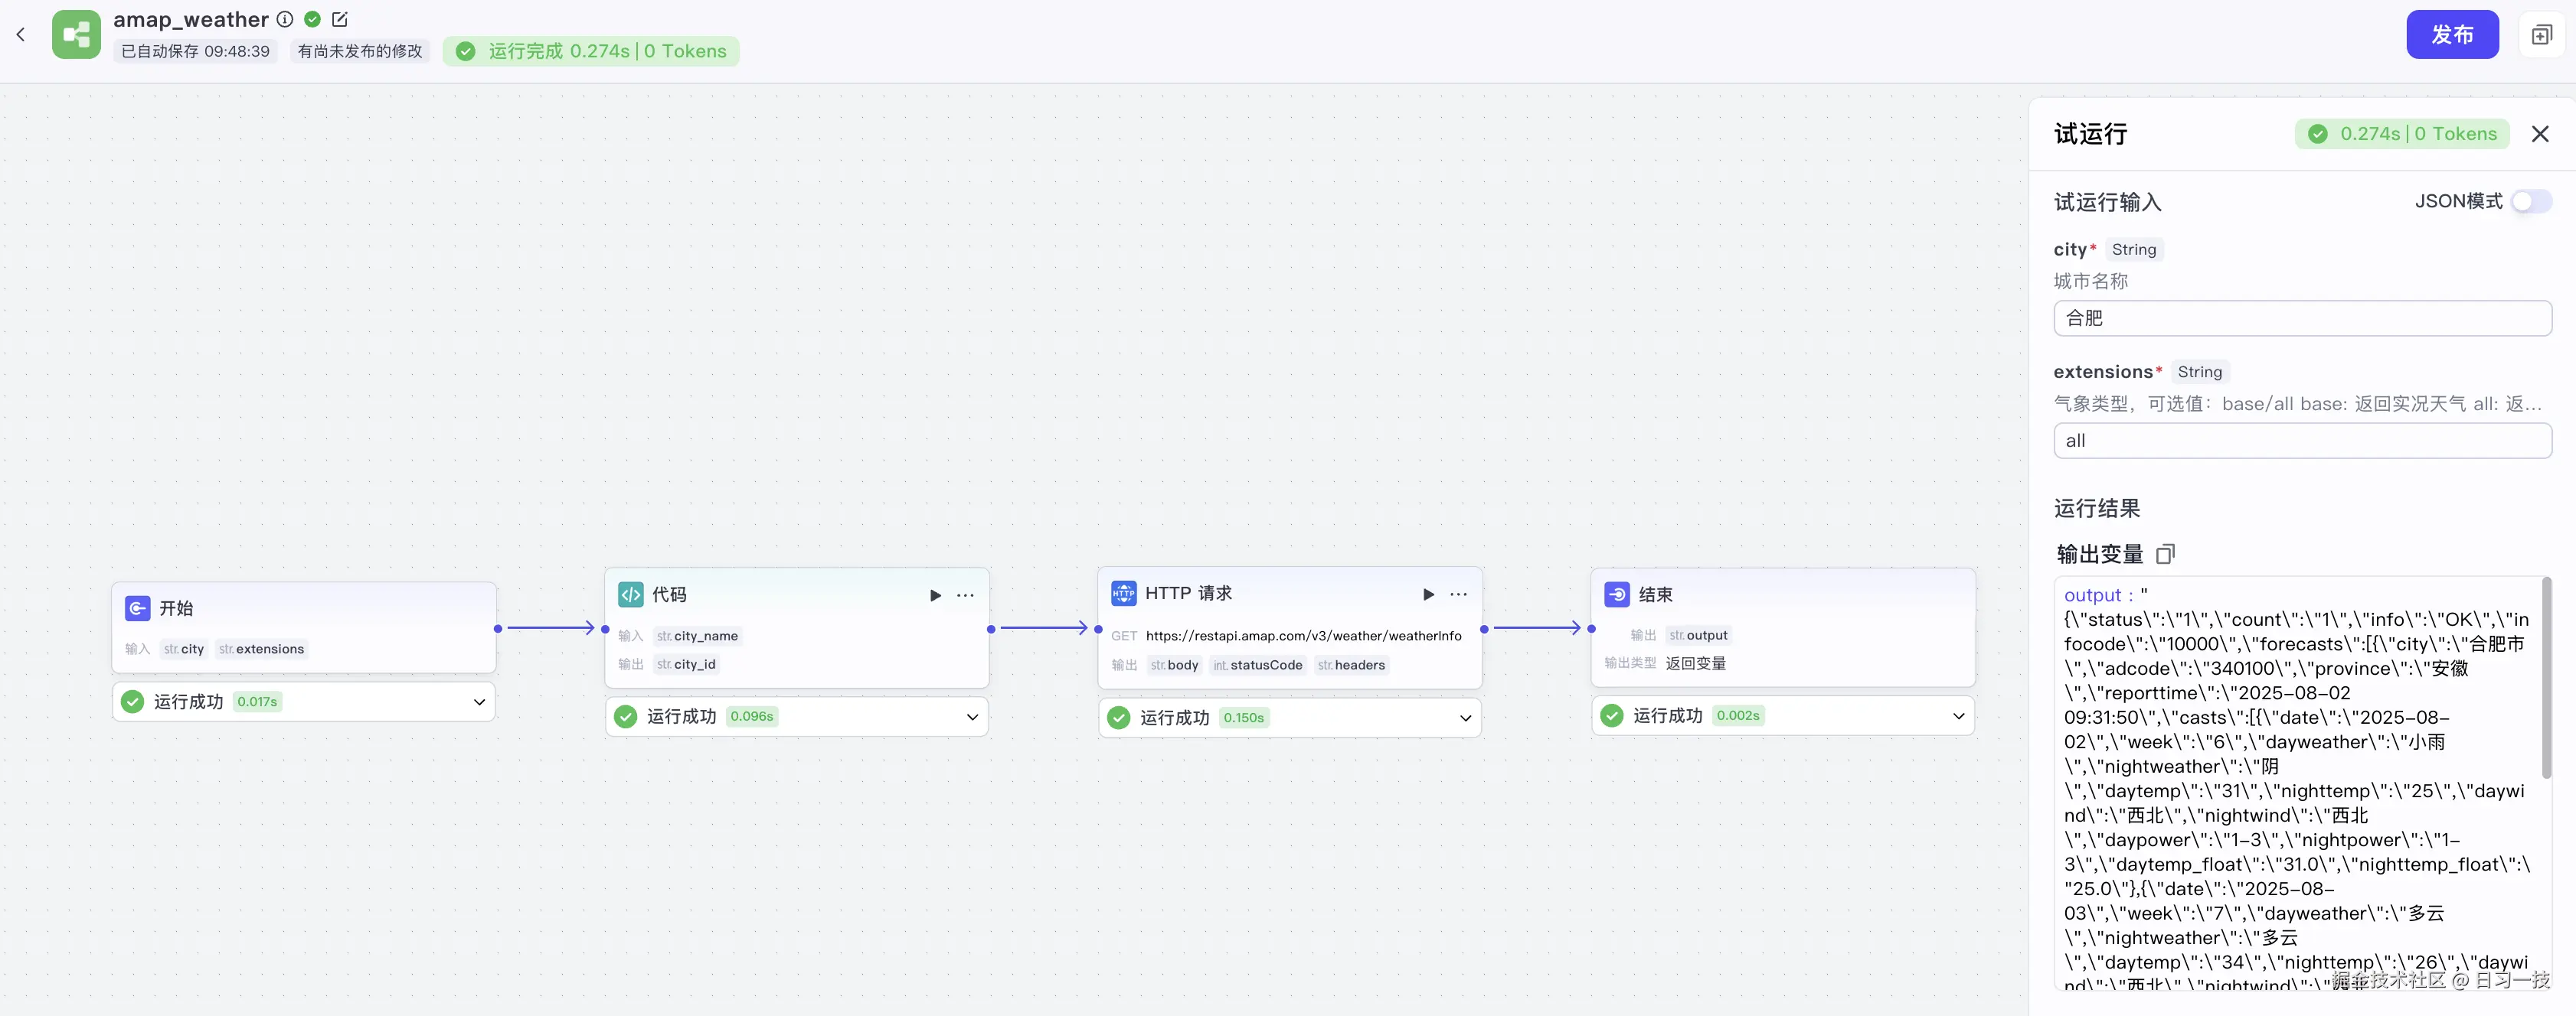The width and height of the screenshot is (2576, 1016).
Task: Expand the 开始 node run result
Action: (x=479, y=702)
